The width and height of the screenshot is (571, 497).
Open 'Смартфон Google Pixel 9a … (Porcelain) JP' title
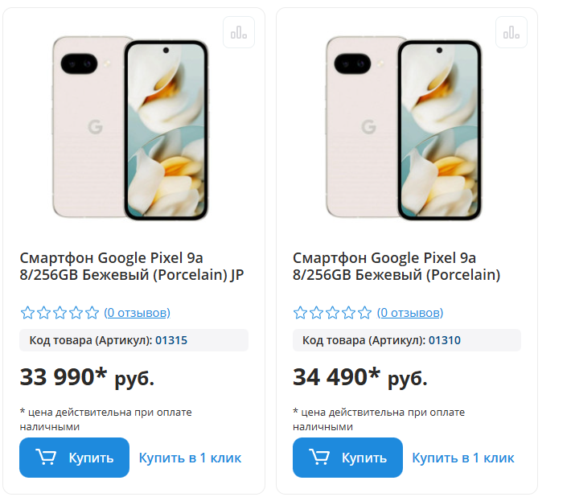132,266
